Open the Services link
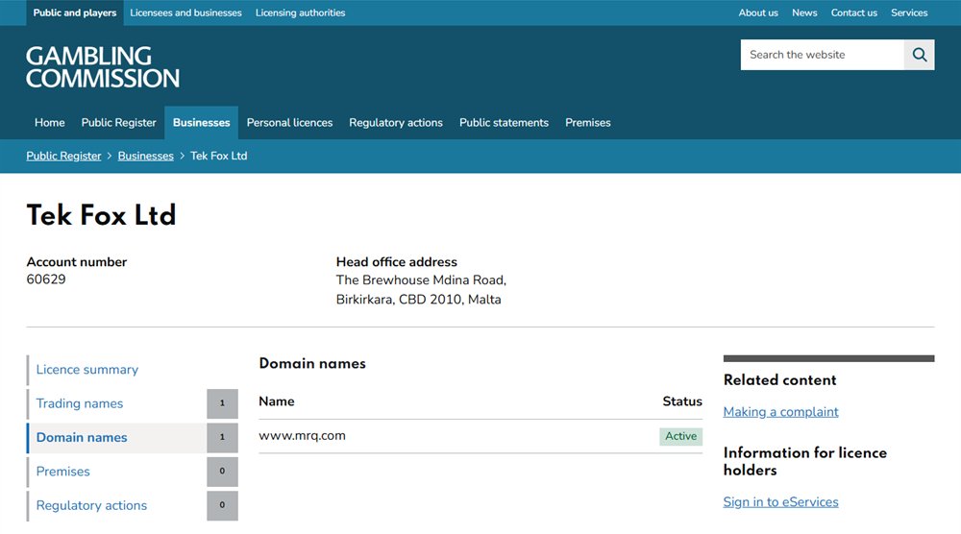This screenshot has height=534, width=961. 909,12
